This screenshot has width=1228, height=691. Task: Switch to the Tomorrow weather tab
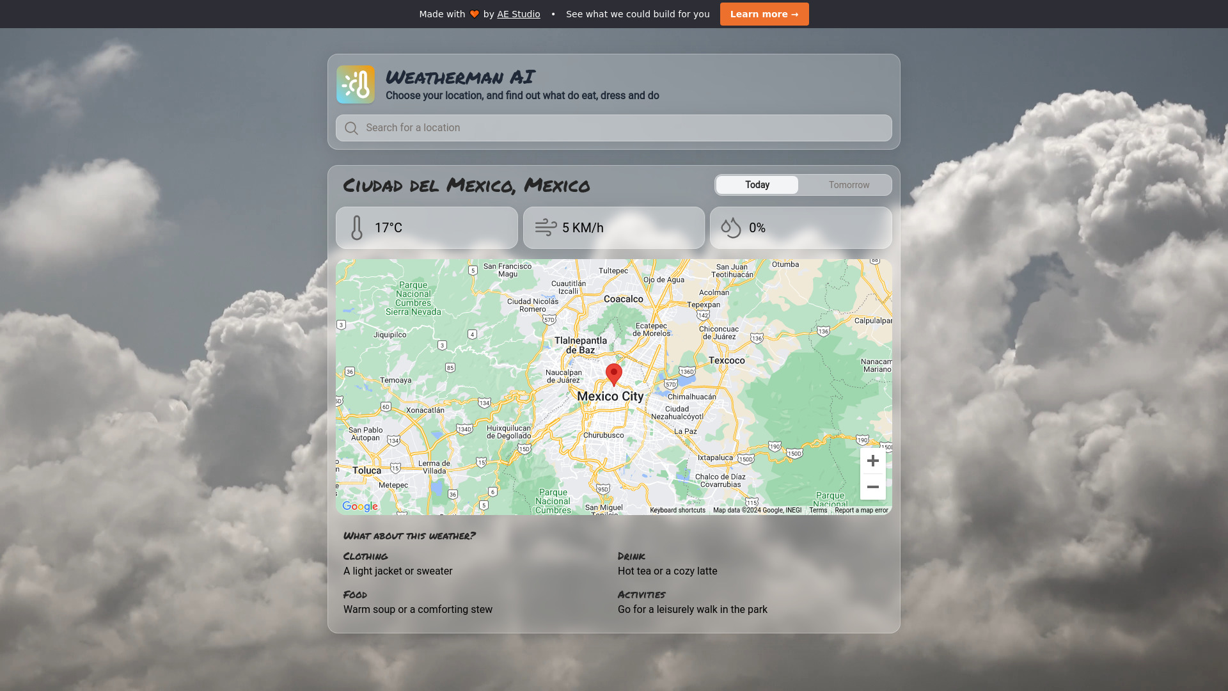[849, 185]
